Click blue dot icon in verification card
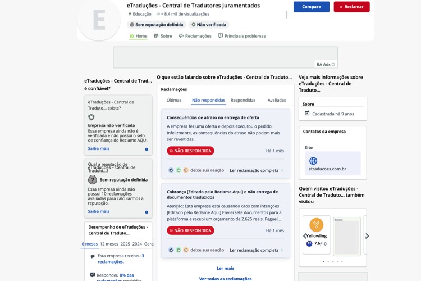This screenshot has height=281, width=421. [x=147, y=149]
